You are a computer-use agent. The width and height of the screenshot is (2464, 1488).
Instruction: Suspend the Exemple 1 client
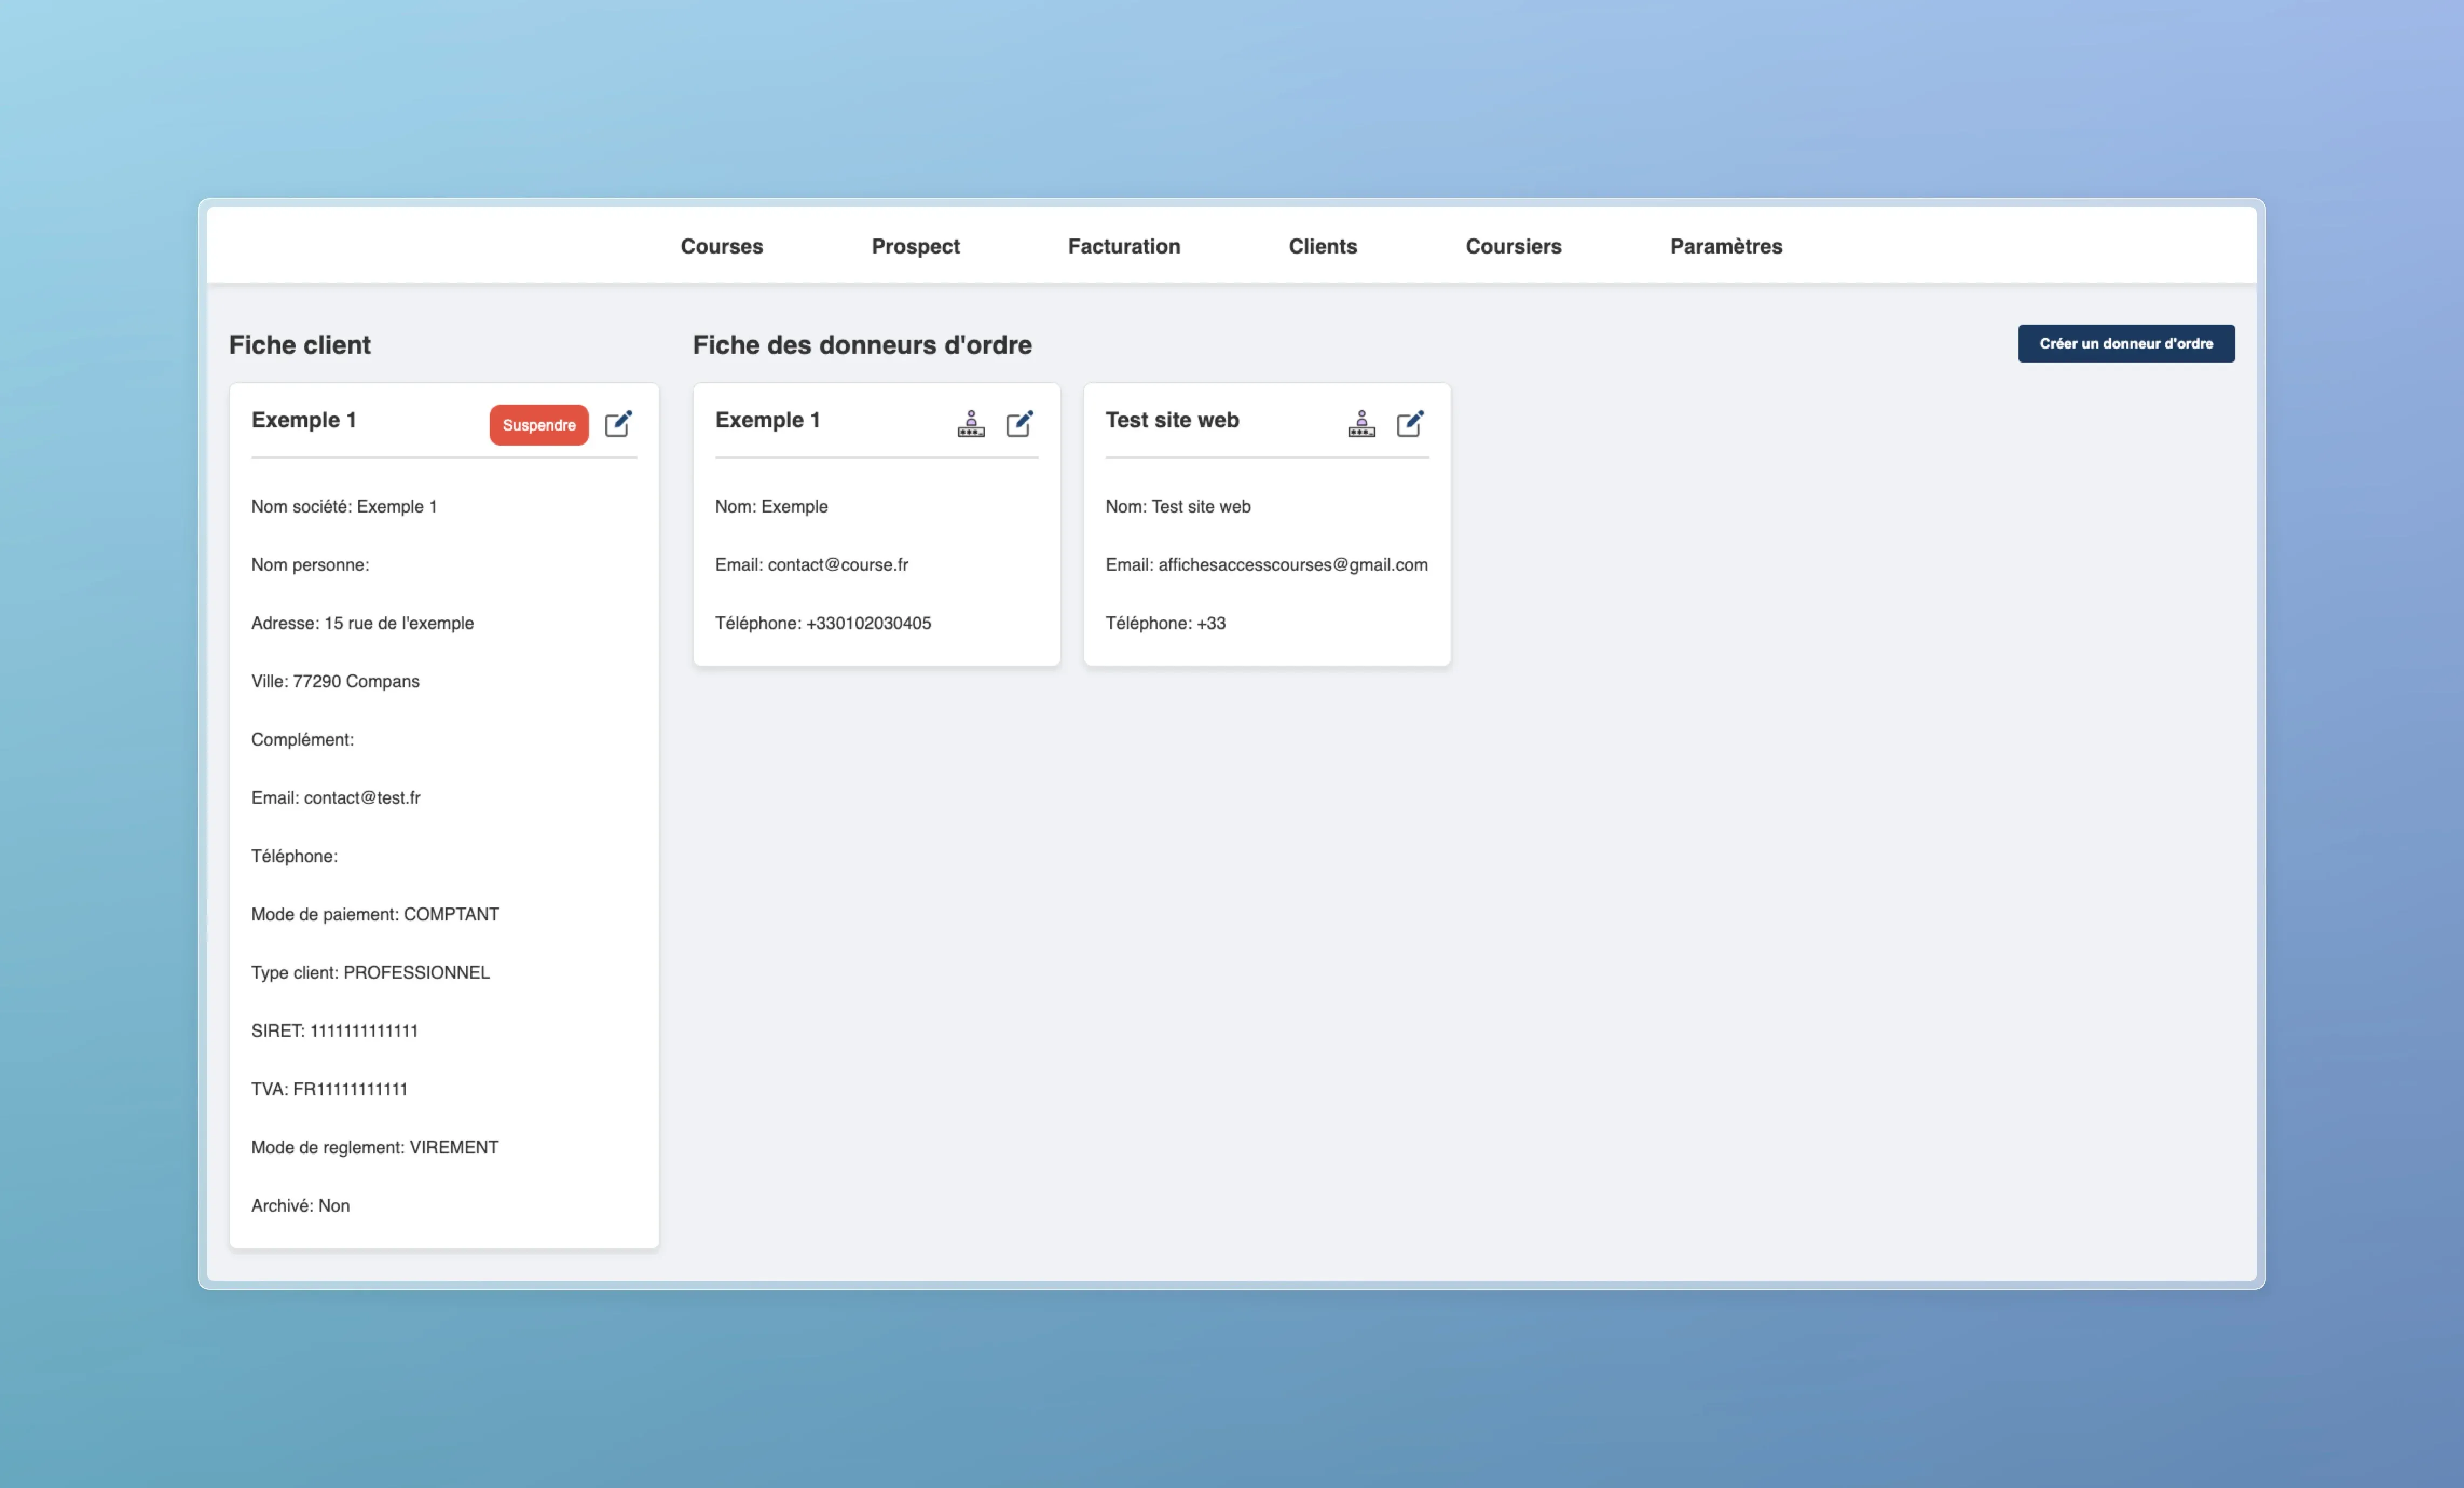coord(538,425)
